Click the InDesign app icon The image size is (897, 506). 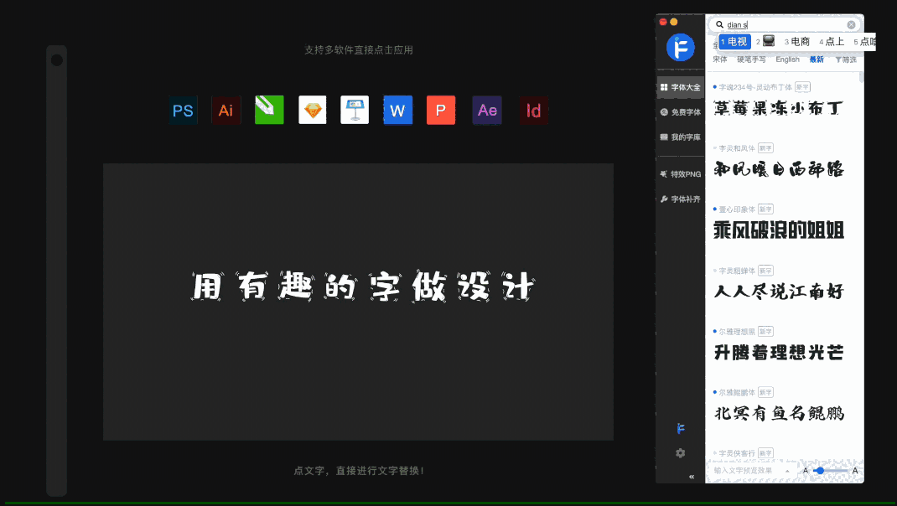coord(533,110)
